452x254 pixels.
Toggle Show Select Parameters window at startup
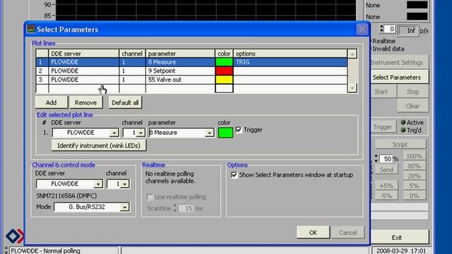234,175
